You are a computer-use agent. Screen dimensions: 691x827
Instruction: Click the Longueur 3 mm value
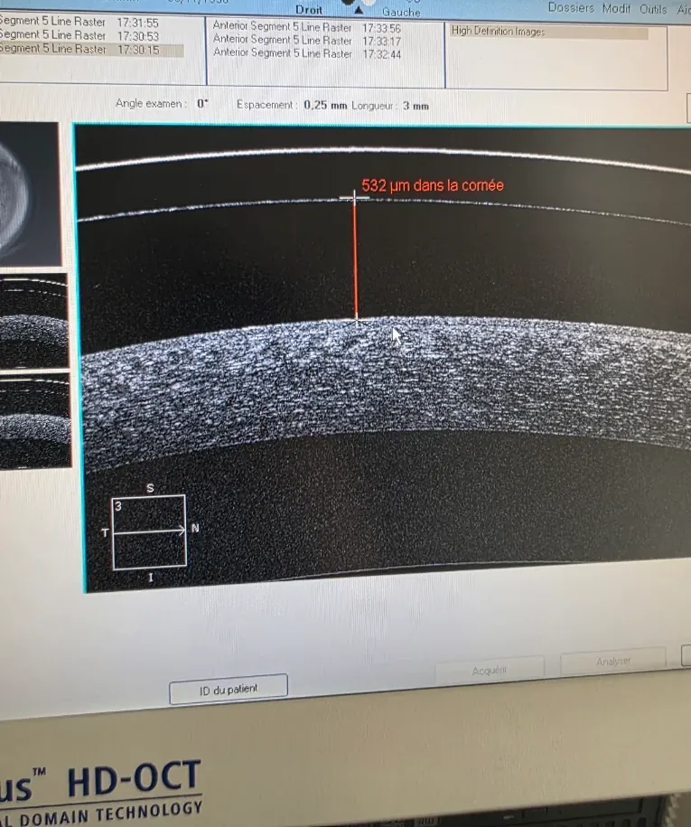click(x=416, y=106)
